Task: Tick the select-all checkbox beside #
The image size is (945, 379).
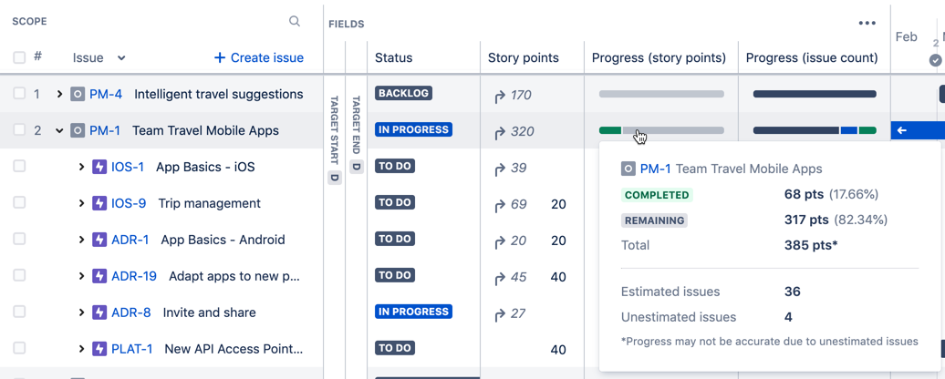Action: 19,57
